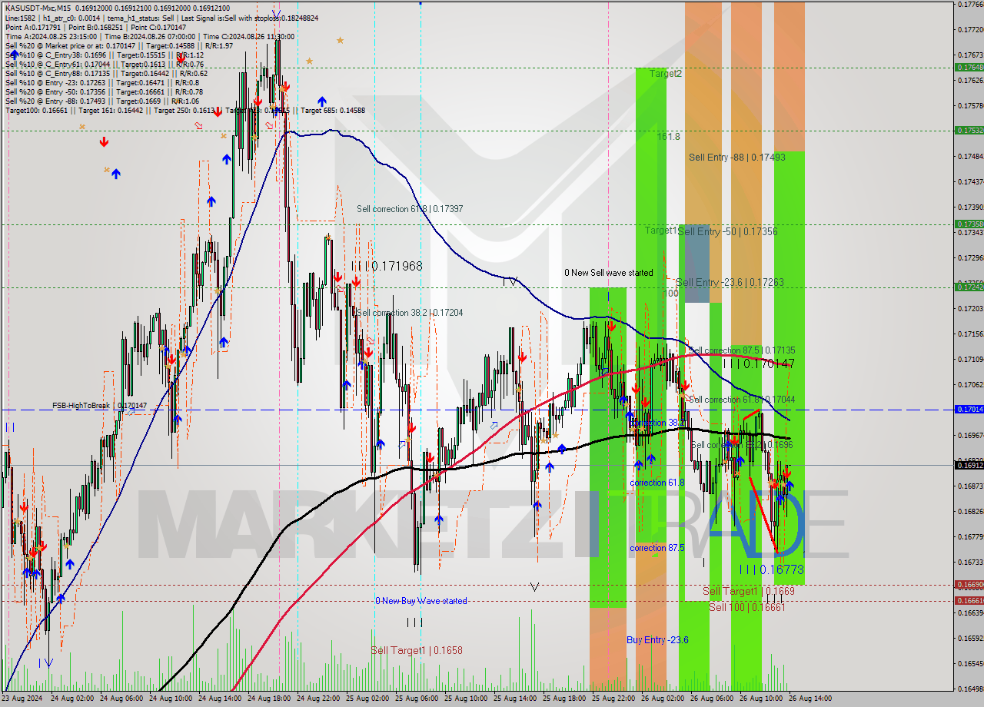The height and width of the screenshot is (707, 984).
Task: Click the 'I I I 0.171968' label
Action: click(387, 266)
